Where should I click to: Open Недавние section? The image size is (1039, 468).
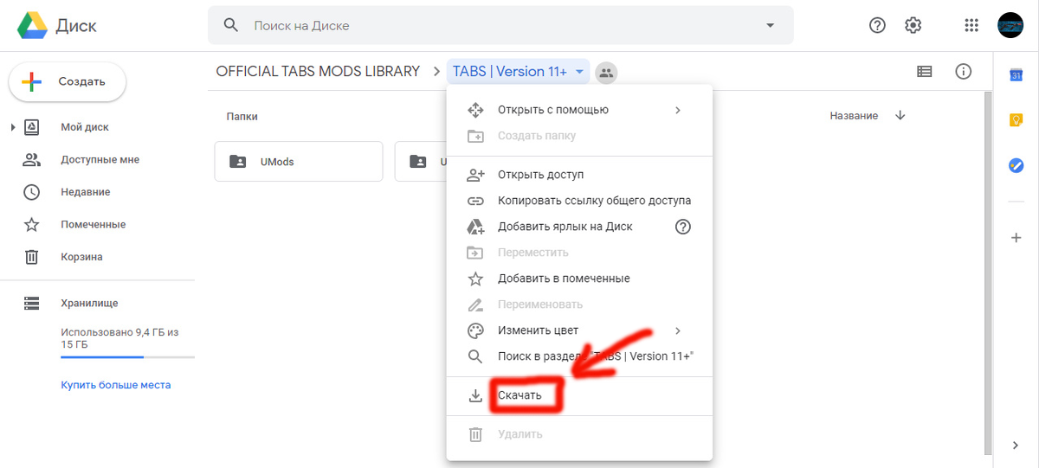85,192
